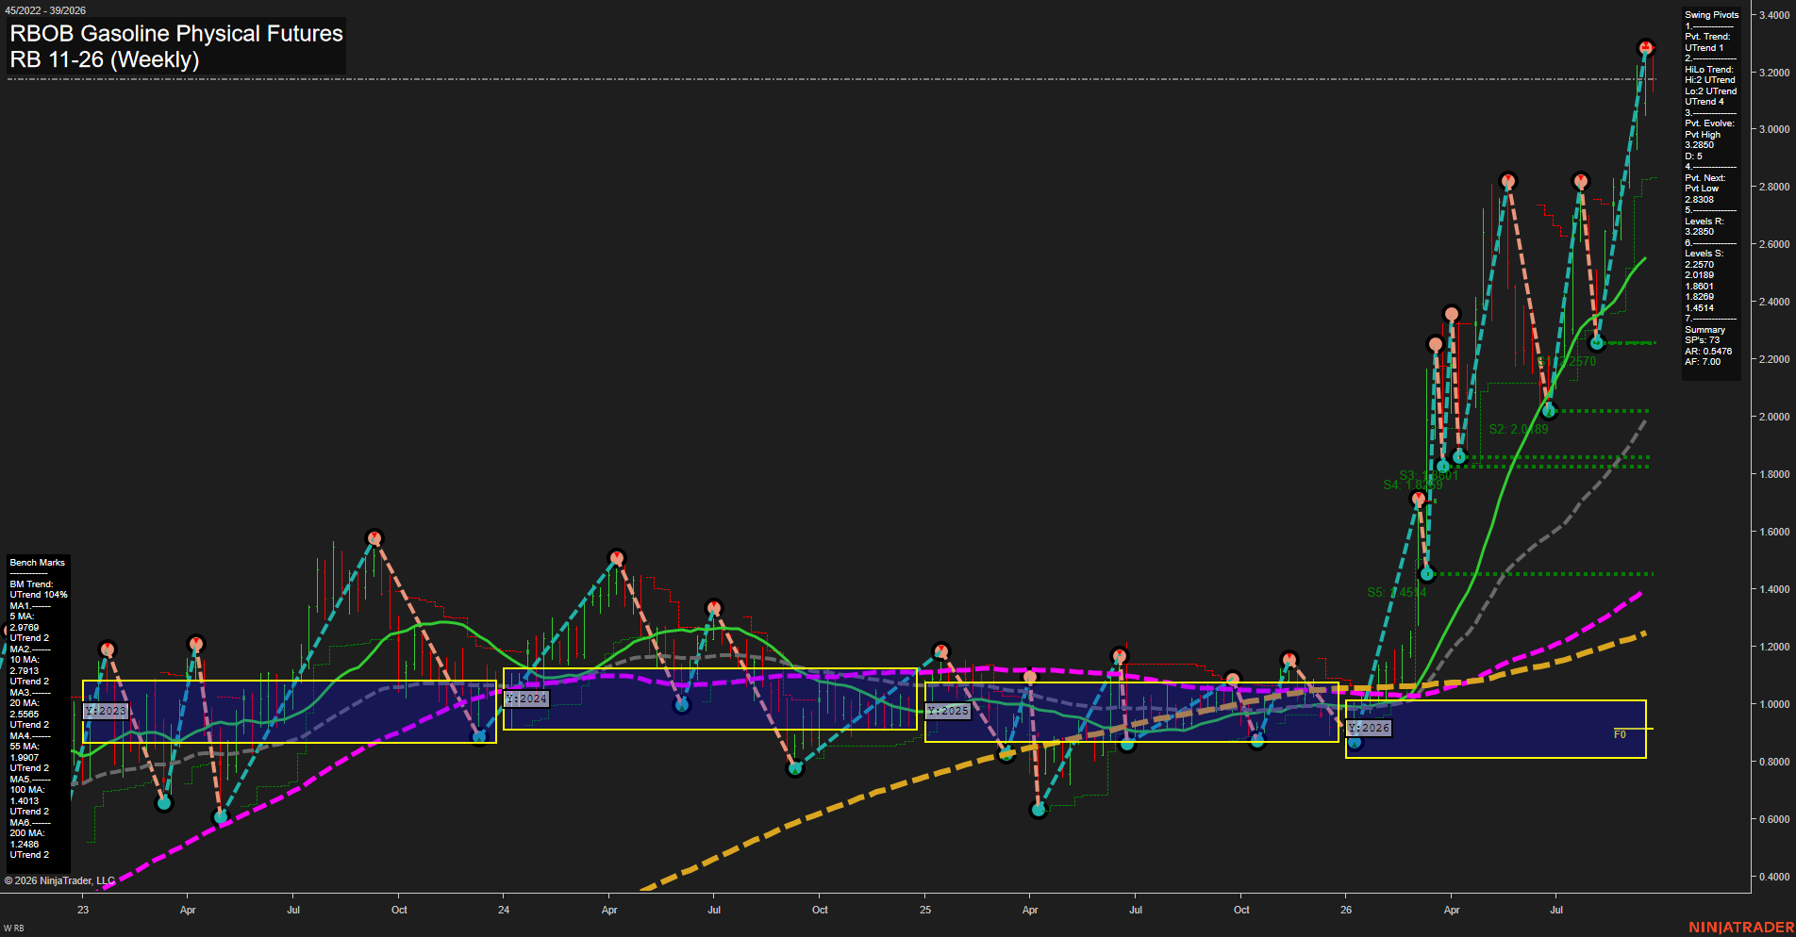Click the 200 MA value 1.2486

tap(25, 845)
